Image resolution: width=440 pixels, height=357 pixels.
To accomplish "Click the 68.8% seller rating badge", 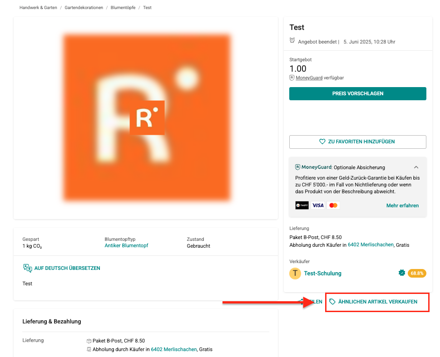I will [x=417, y=273].
